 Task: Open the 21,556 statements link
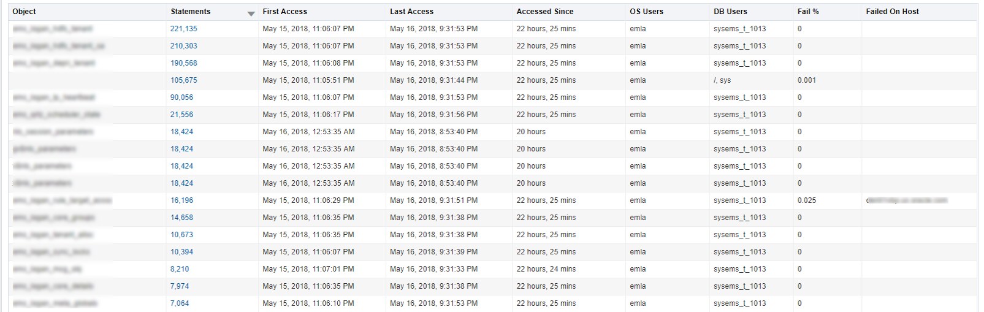pos(181,115)
